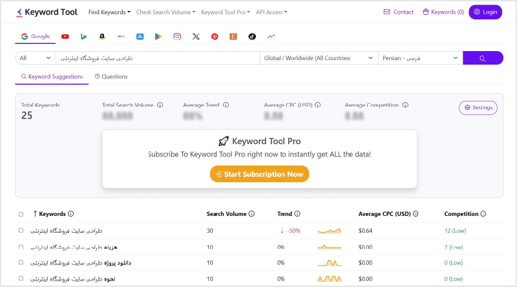Toggle the select-all keywords checkbox

click(21, 214)
